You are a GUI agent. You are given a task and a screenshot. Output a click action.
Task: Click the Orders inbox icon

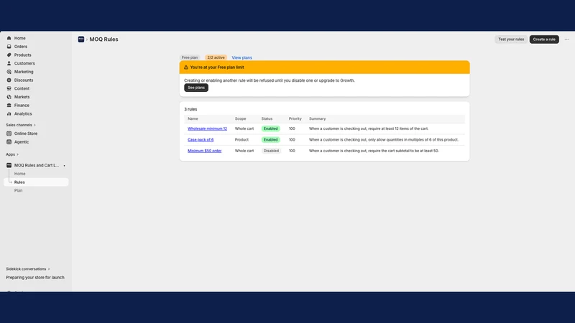click(9, 47)
